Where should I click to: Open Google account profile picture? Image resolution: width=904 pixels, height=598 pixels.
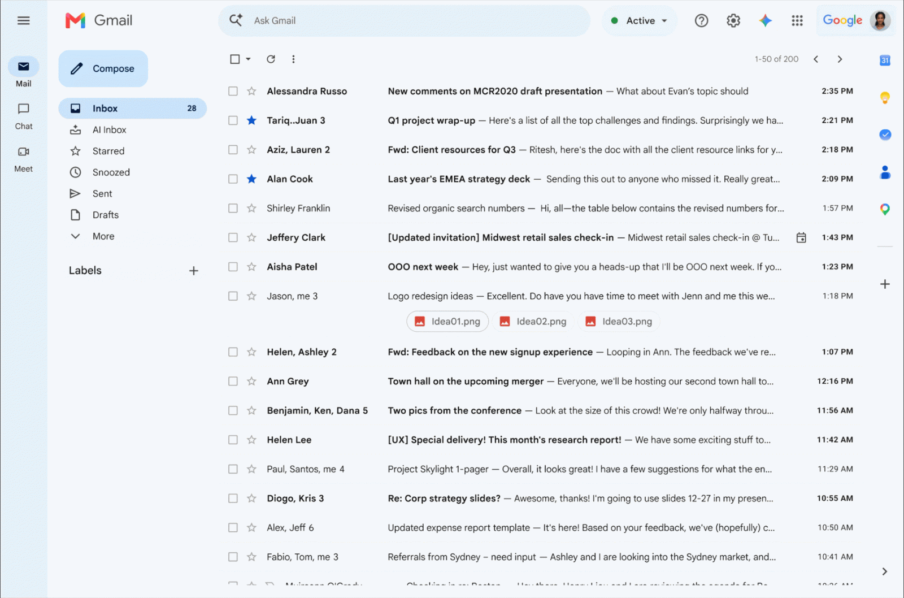(x=880, y=21)
